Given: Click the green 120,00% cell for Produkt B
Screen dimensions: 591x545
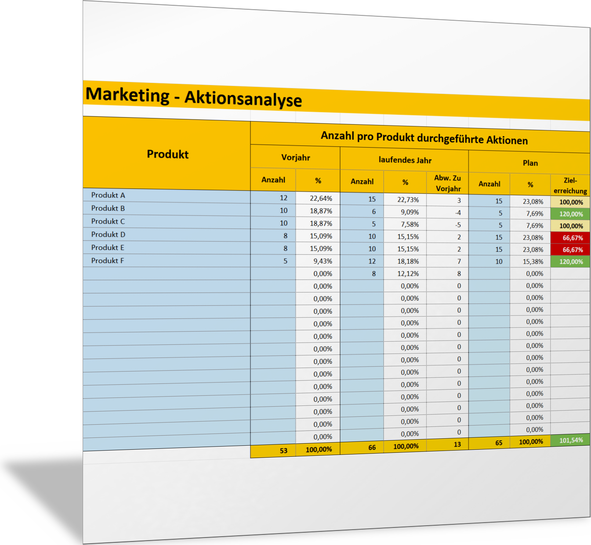Looking at the screenshot, I should tap(570, 214).
